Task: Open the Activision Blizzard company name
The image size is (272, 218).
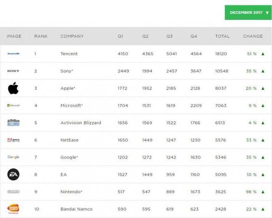Action: coord(81,123)
